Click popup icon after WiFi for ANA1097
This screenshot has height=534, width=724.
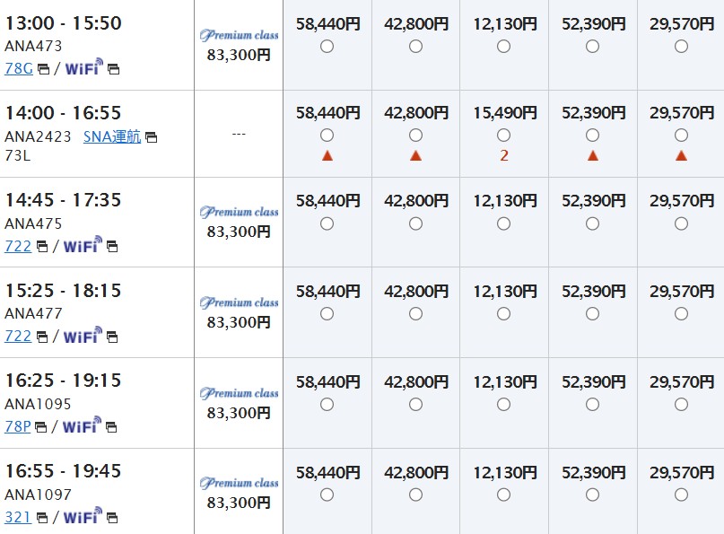point(113,517)
